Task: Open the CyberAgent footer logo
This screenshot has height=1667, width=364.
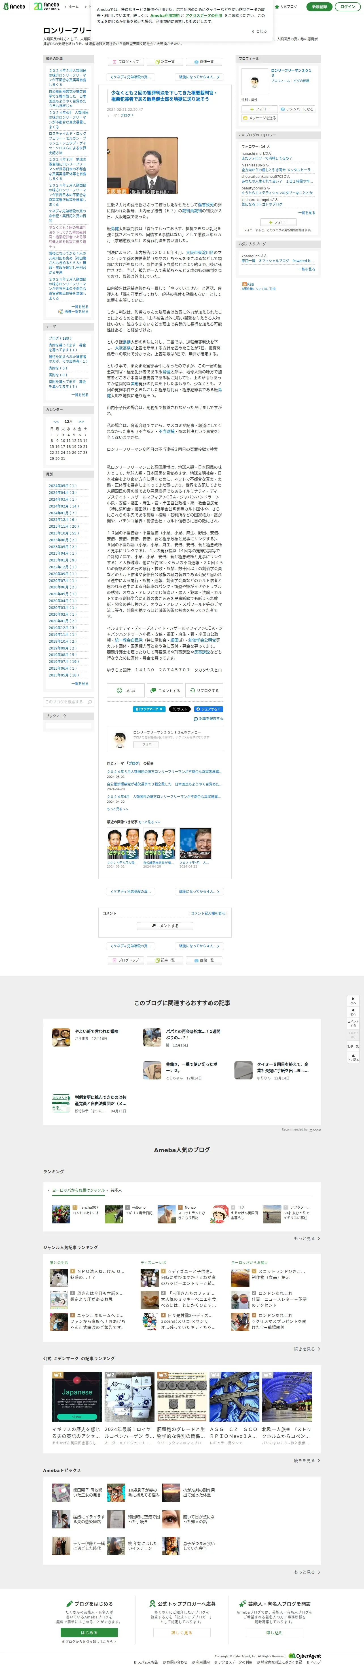Action: 305,1655
